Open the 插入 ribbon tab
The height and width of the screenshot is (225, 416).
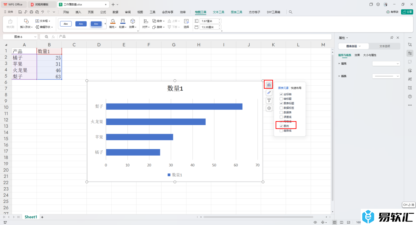(78, 12)
